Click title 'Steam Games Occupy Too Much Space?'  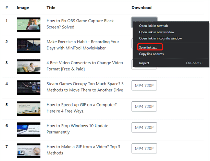(85, 87)
